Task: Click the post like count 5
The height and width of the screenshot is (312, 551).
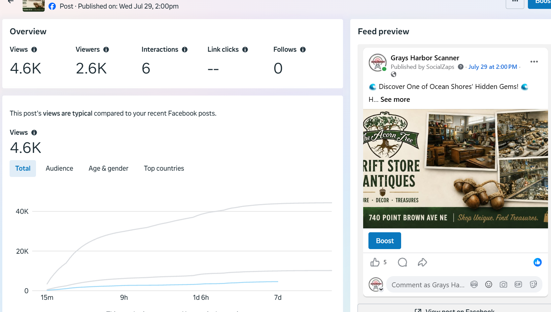Action: pos(385,262)
